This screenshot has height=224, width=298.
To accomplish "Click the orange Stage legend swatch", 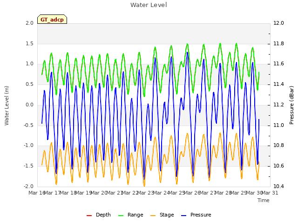I will [153, 216].
